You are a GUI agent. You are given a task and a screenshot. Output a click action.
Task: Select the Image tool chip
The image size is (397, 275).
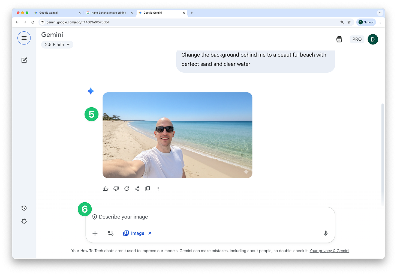(134, 233)
